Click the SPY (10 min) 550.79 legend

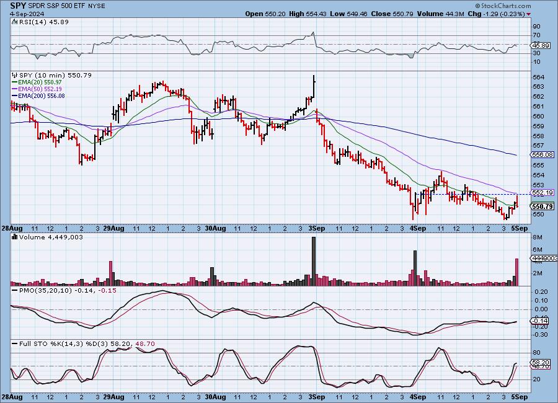tap(55, 75)
